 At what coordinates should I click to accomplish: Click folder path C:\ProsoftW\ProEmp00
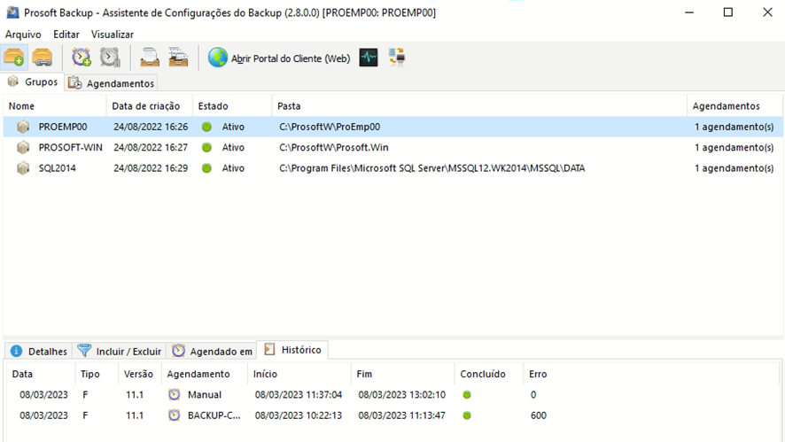tap(330, 128)
